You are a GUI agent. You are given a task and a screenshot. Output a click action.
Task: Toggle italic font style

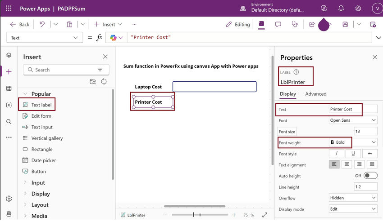point(336,154)
